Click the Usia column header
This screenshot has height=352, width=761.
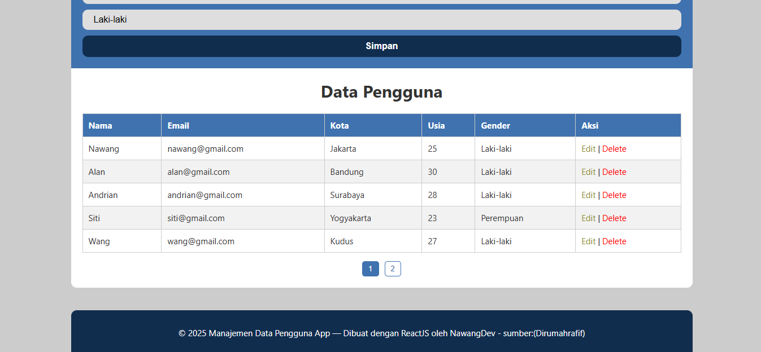click(436, 126)
